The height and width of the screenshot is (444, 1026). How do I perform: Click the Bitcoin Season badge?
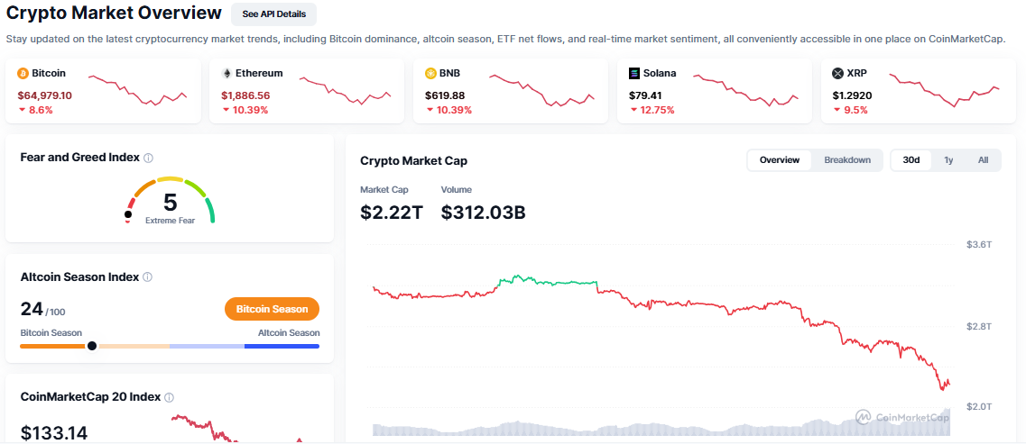click(x=272, y=309)
